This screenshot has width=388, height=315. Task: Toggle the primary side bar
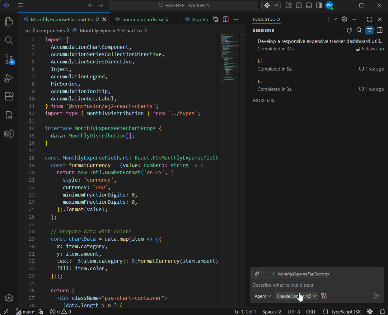tap(299, 5)
